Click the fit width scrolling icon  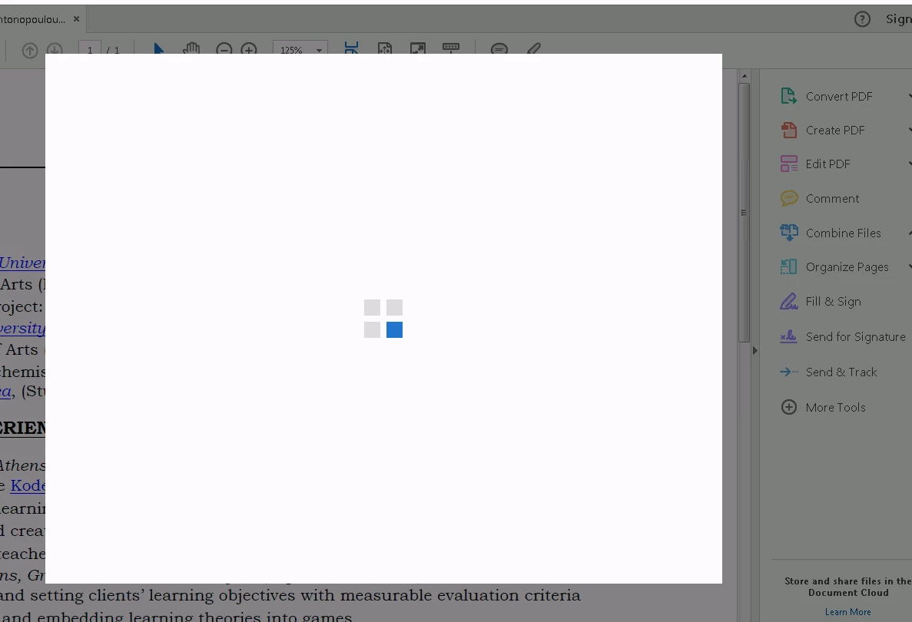(x=351, y=48)
